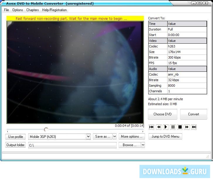Pause the video playback
Screen dimensions: 213x181
[173, 127]
